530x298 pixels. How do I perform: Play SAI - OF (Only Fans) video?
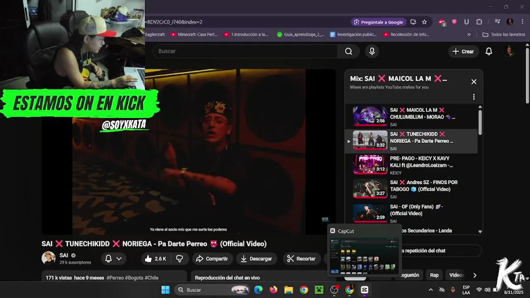tap(412, 213)
